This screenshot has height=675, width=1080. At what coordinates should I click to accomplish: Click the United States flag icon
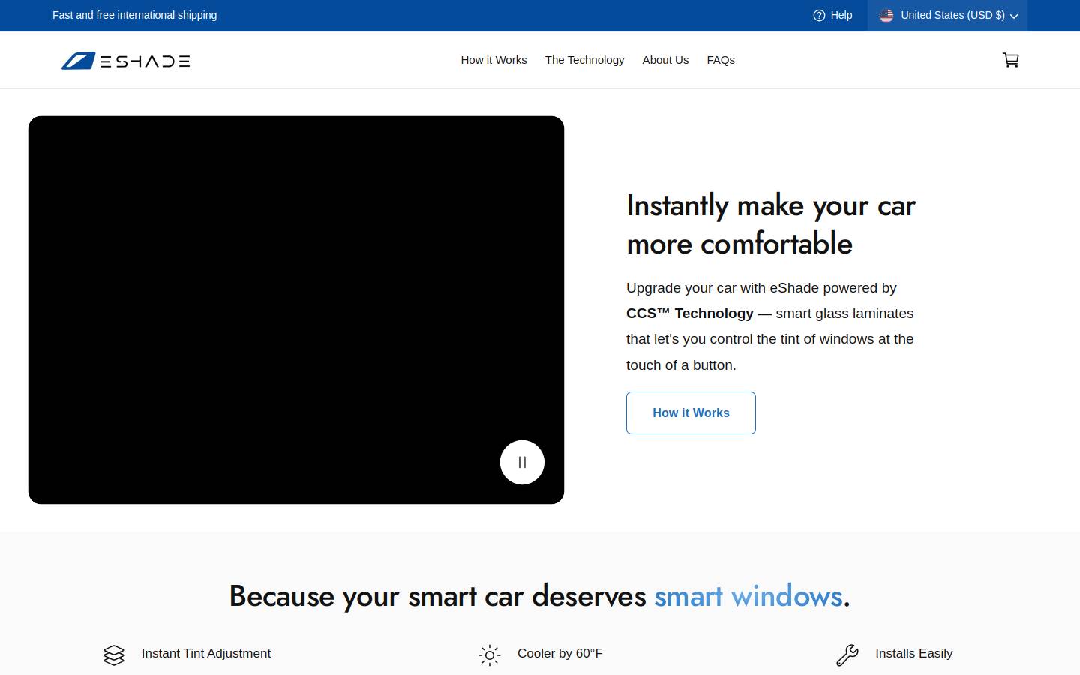(x=886, y=15)
